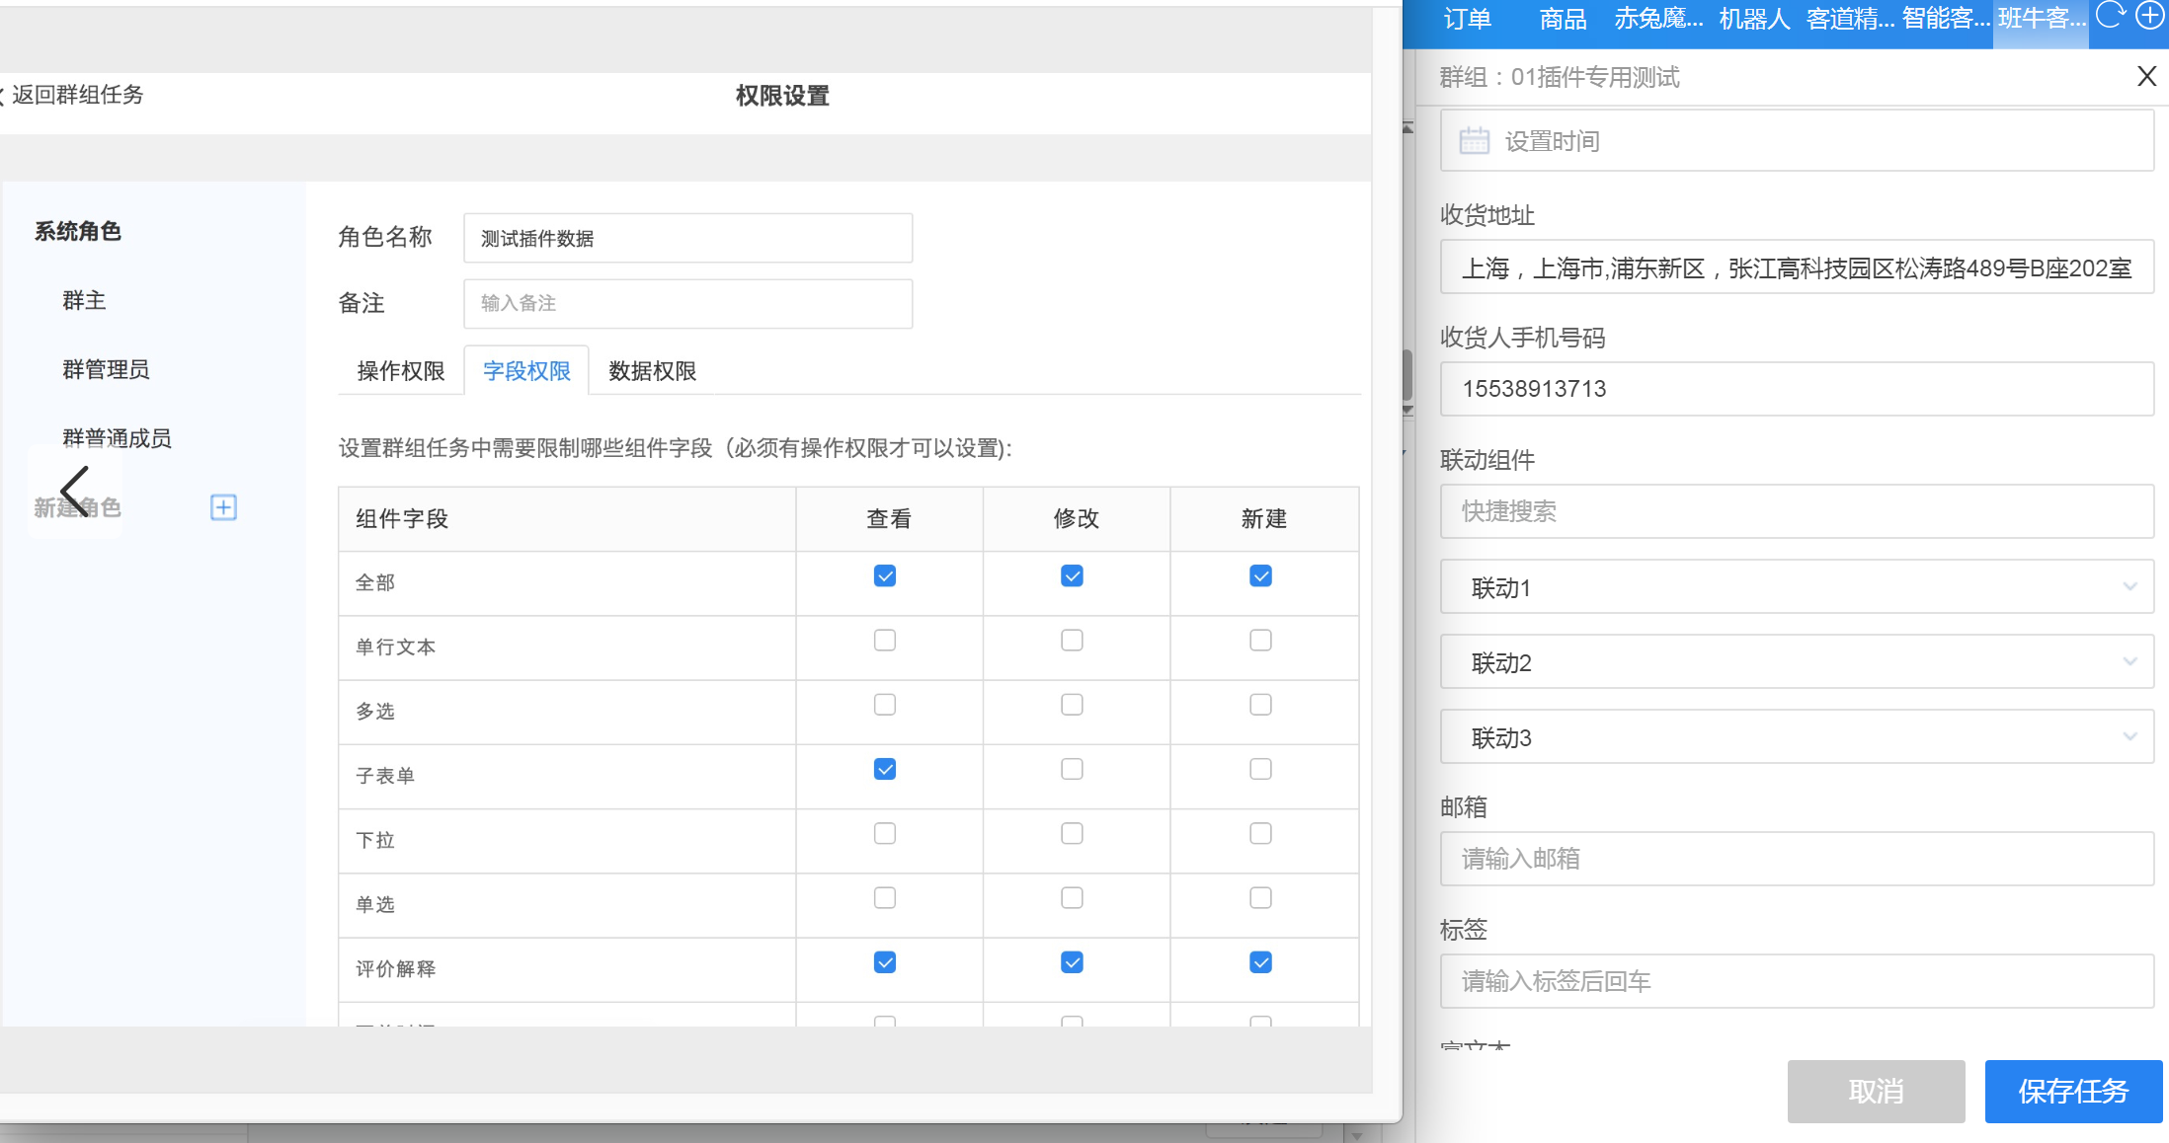Select the 字段权限 tab
2169x1143 pixels.
(x=526, y=371)
